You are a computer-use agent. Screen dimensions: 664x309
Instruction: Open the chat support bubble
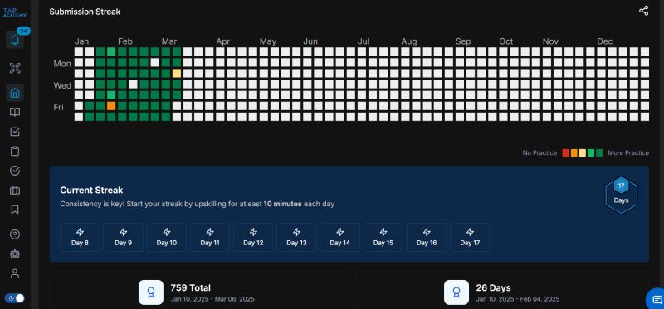[656, 300]
